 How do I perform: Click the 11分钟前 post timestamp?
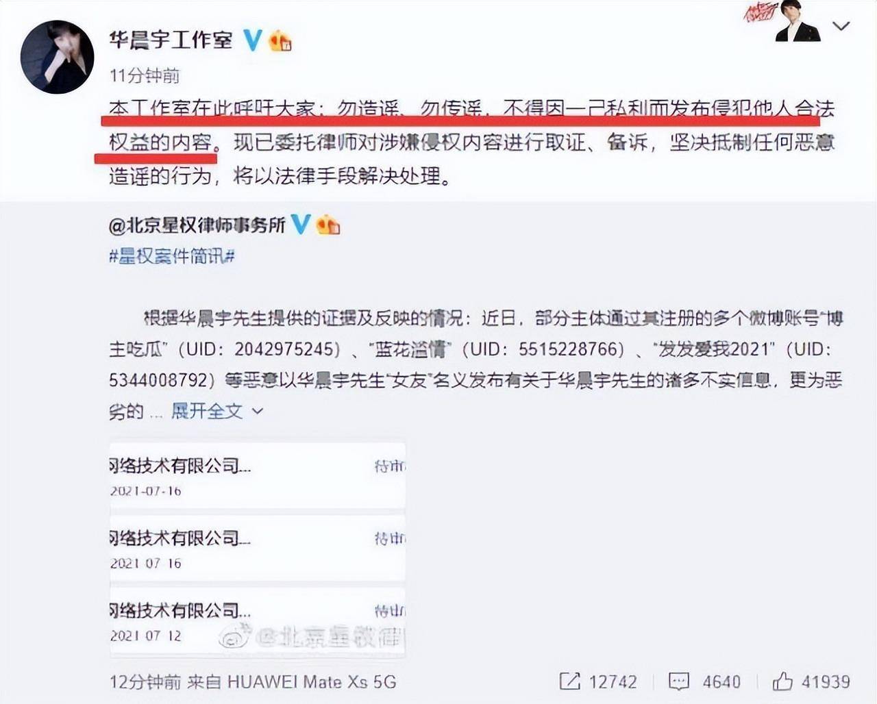(x=145, y=75)
